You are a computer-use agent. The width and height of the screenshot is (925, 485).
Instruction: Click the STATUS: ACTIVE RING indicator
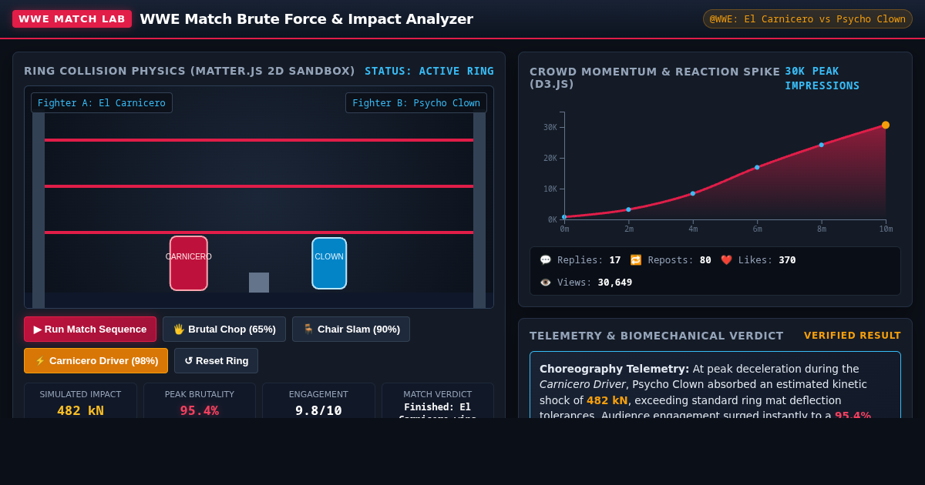tap(429, 71)
